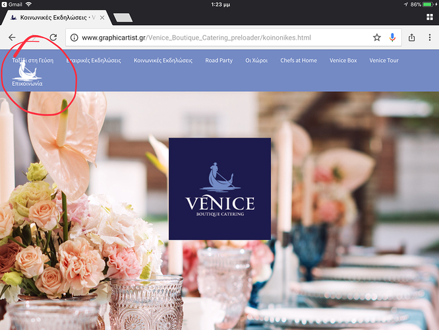View site info icon in address bar
Screen dimensions: 439x330
click(74, 38)
